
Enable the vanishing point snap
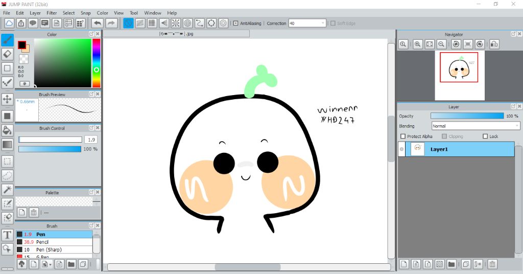pos(164,23)
